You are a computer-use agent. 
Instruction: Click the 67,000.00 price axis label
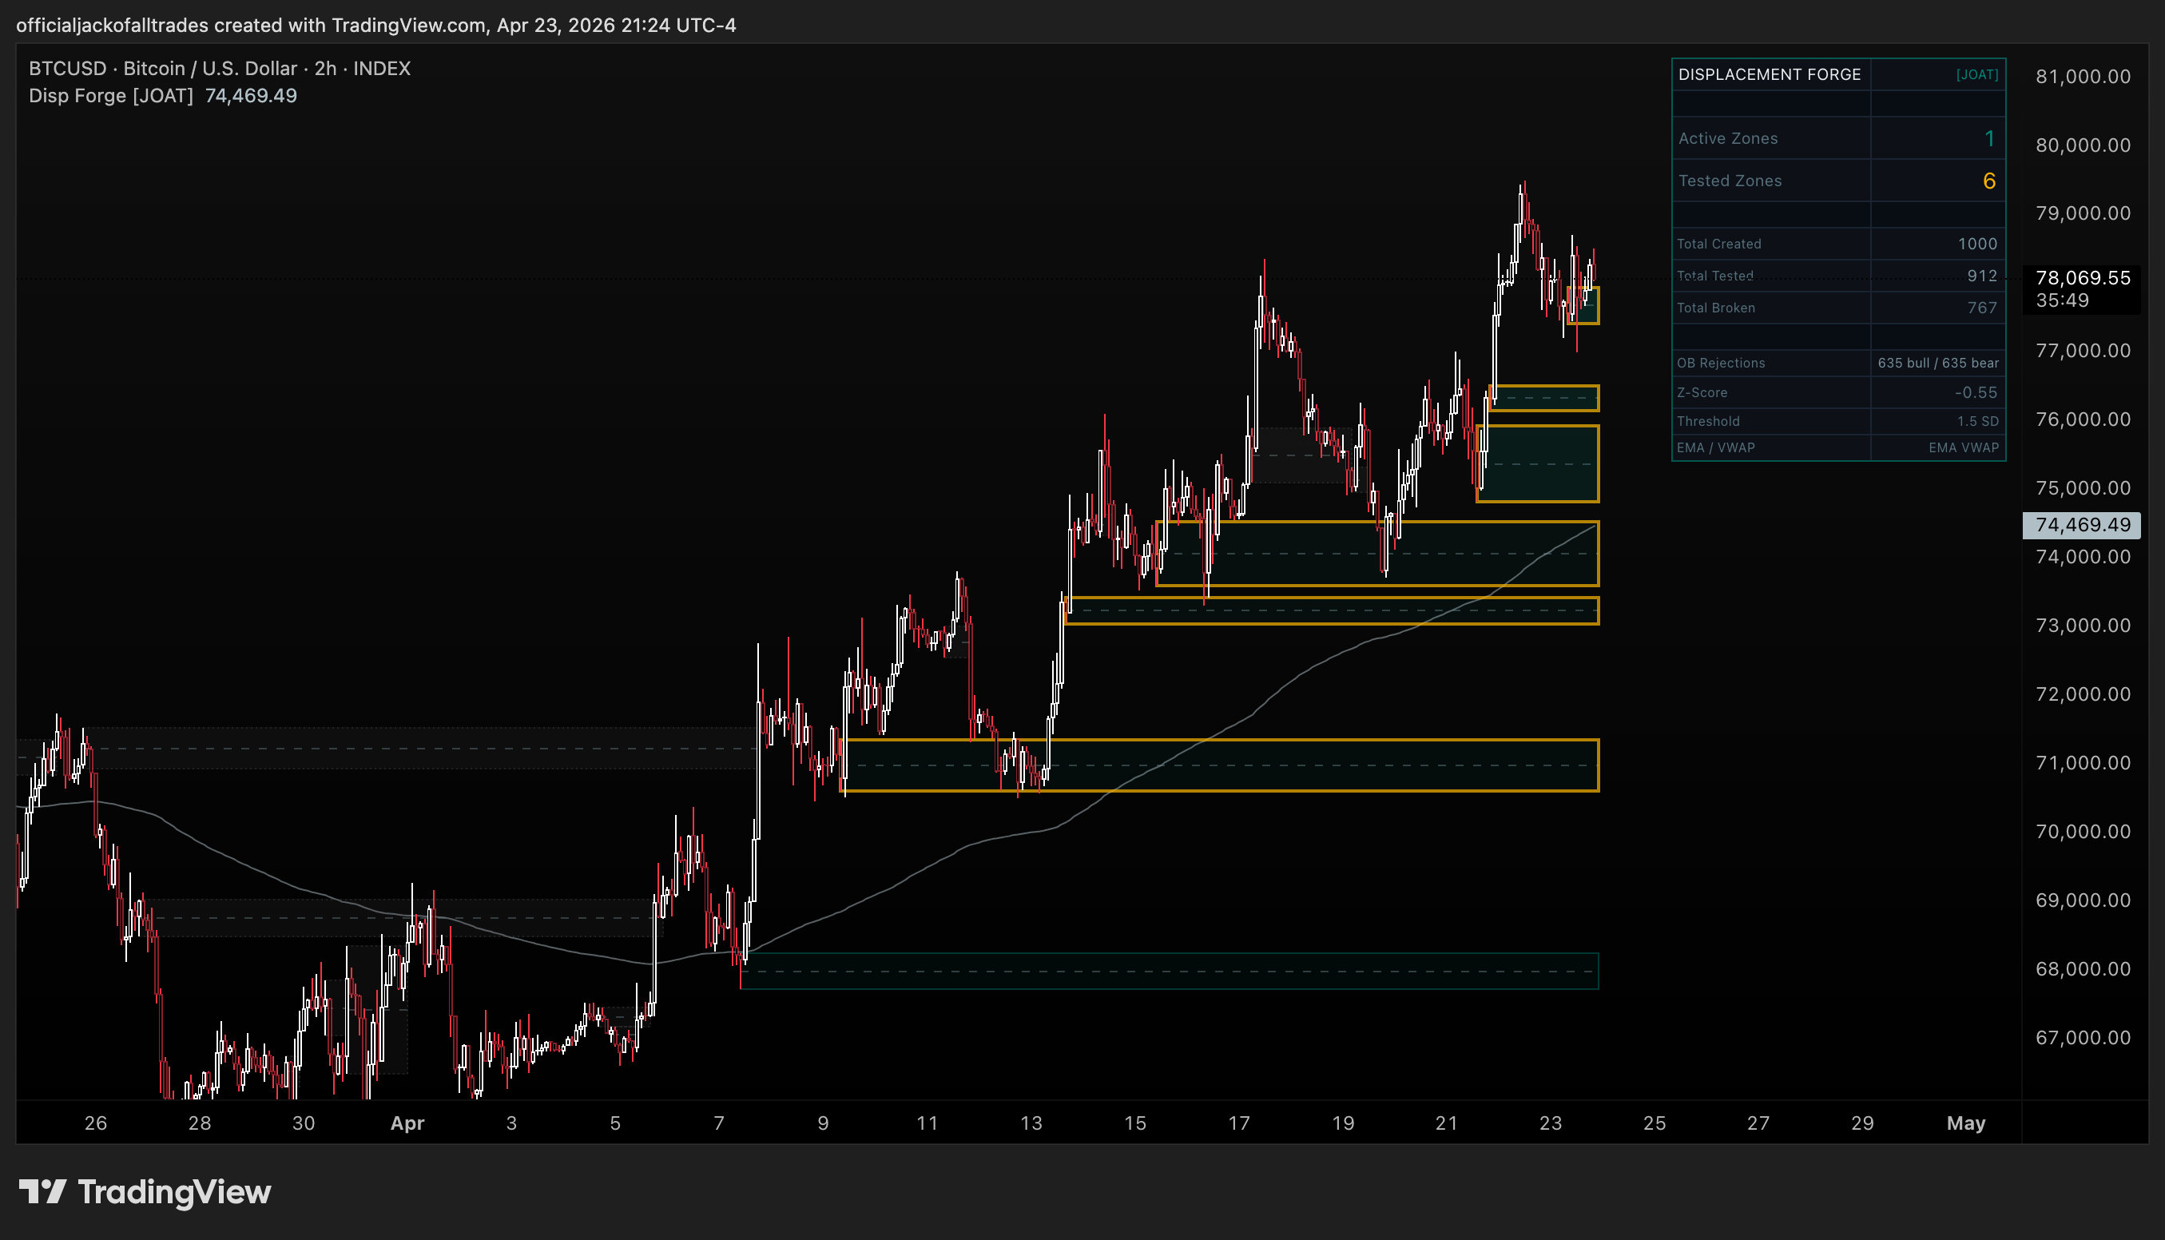(x=2083, y=1037)
